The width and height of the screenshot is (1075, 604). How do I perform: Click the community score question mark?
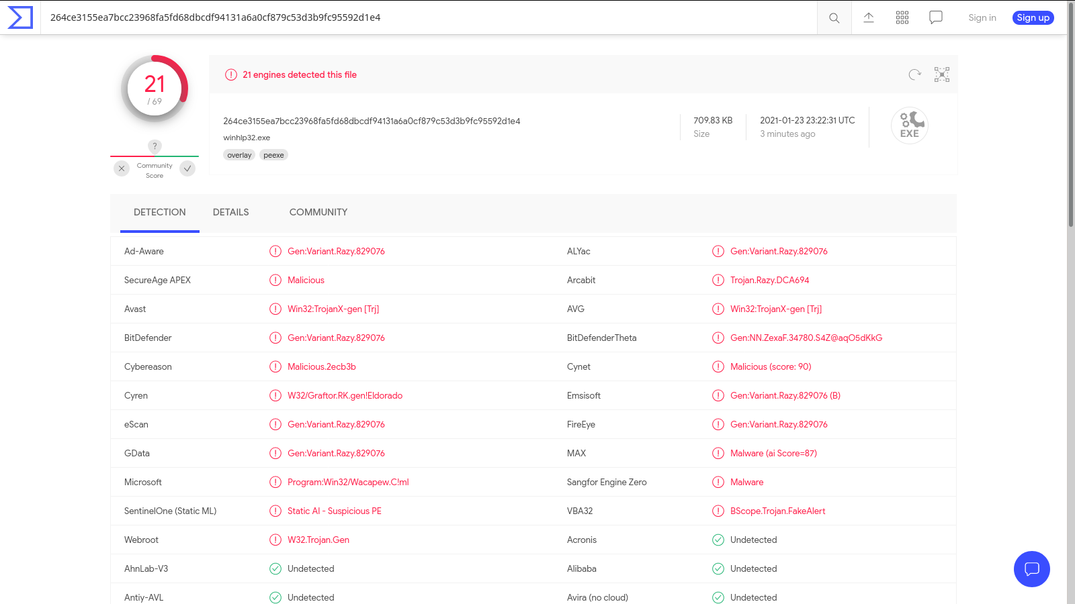click(x=155, y=146)
